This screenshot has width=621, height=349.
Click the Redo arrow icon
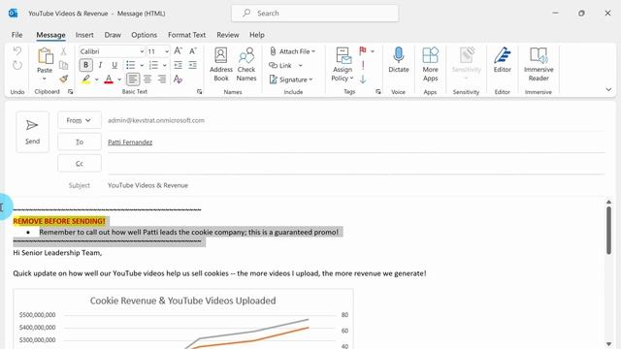tap(17, 65)
